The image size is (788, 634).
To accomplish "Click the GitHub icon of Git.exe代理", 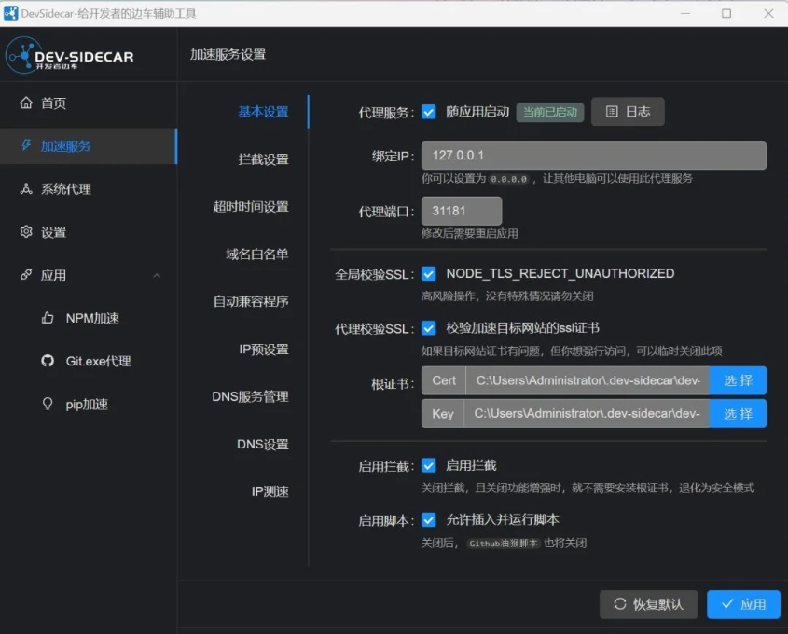I will (x=48, y=361).
